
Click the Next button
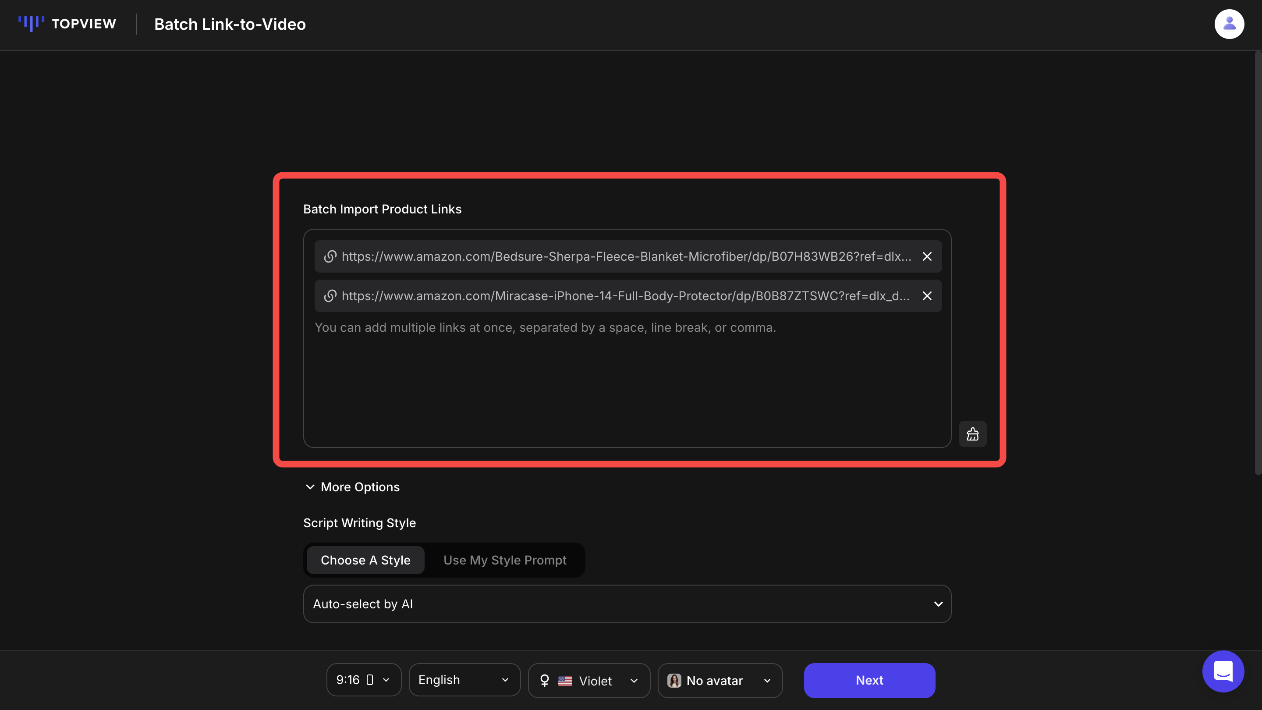(x=869, y=680)
